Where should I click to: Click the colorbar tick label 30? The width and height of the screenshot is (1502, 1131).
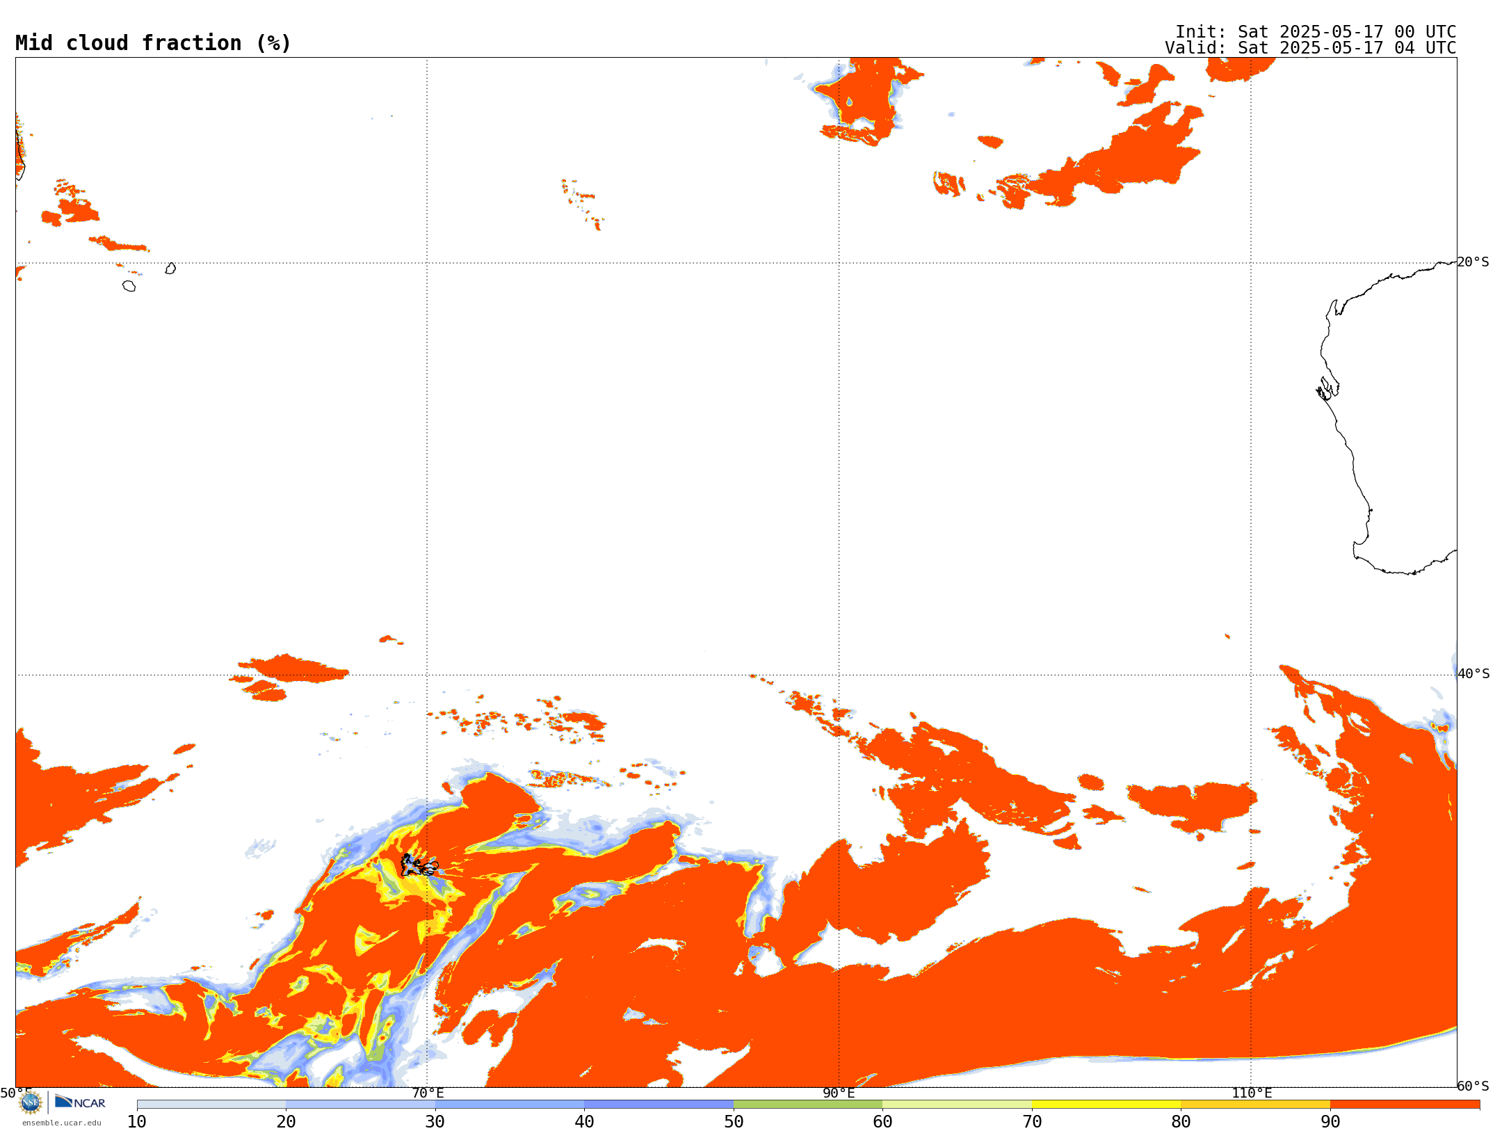point(435,1121)
